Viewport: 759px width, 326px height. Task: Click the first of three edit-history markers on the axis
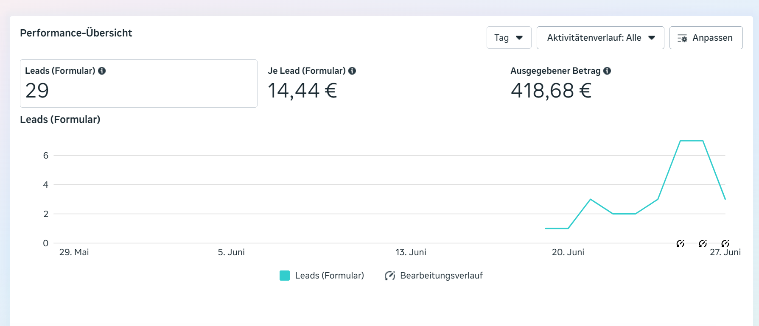680,243
